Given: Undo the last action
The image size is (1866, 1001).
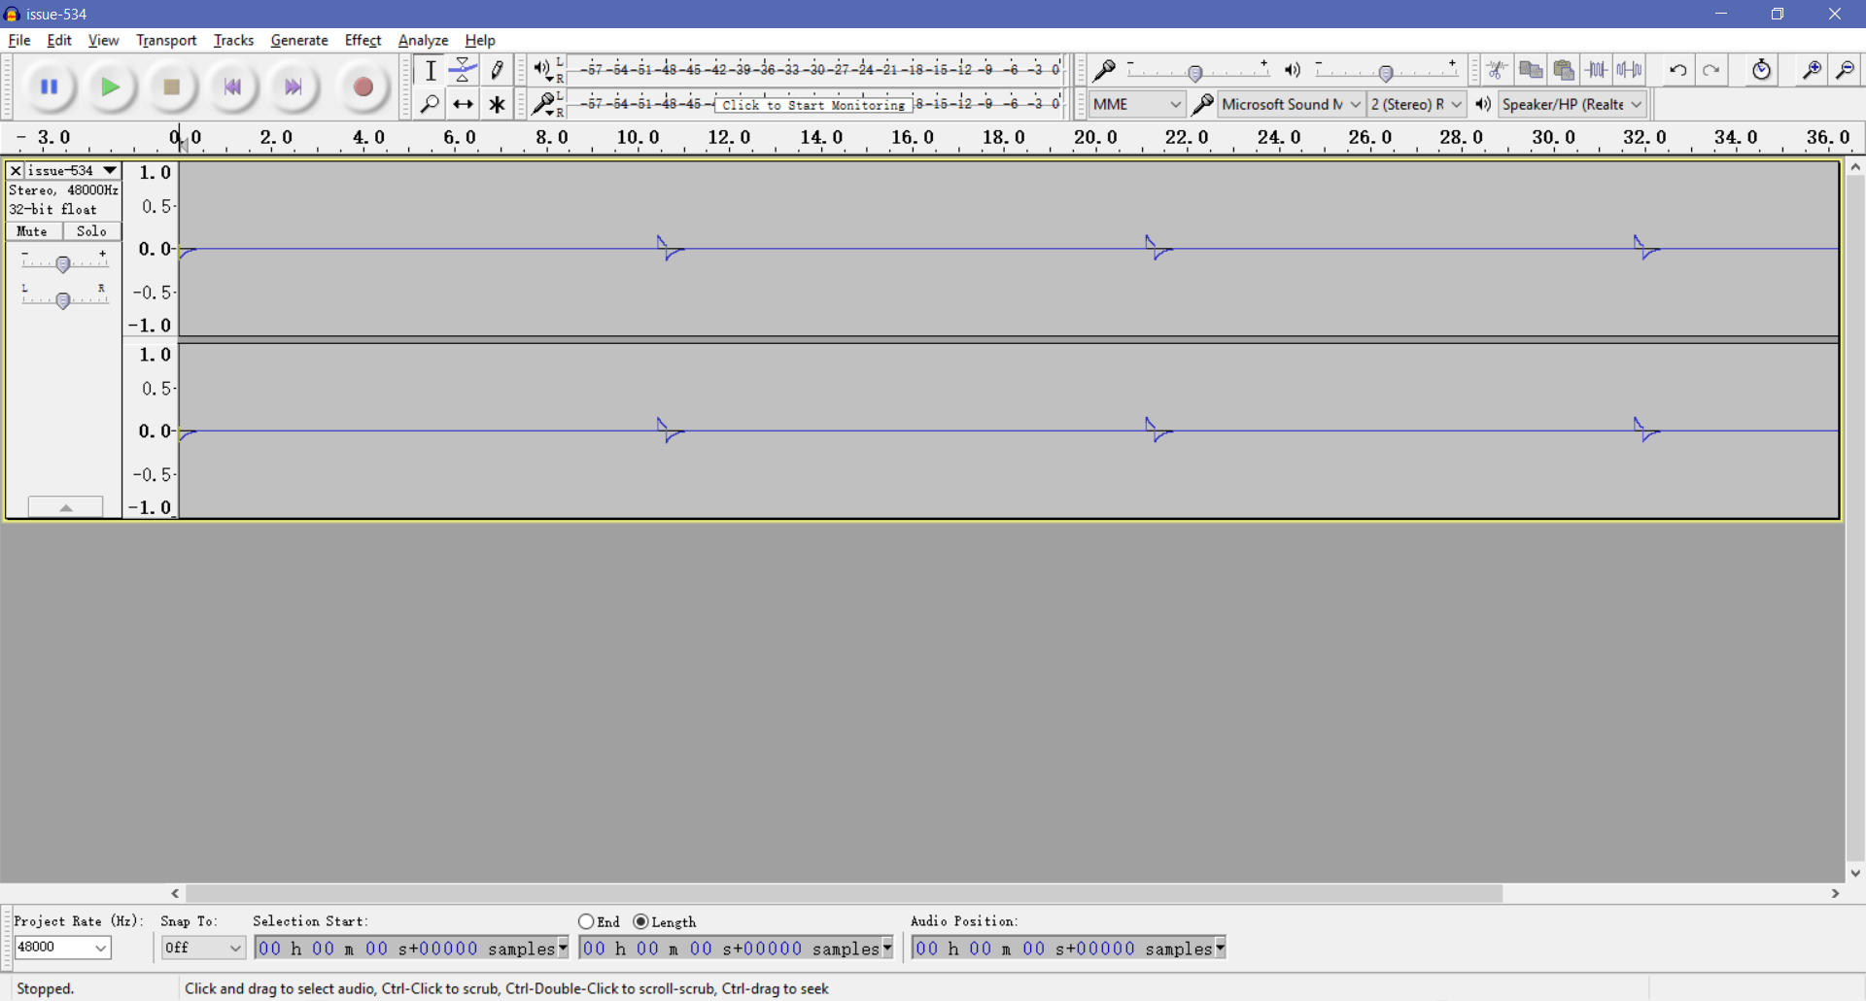Looking at the screenshot, I should [1678, 70].
